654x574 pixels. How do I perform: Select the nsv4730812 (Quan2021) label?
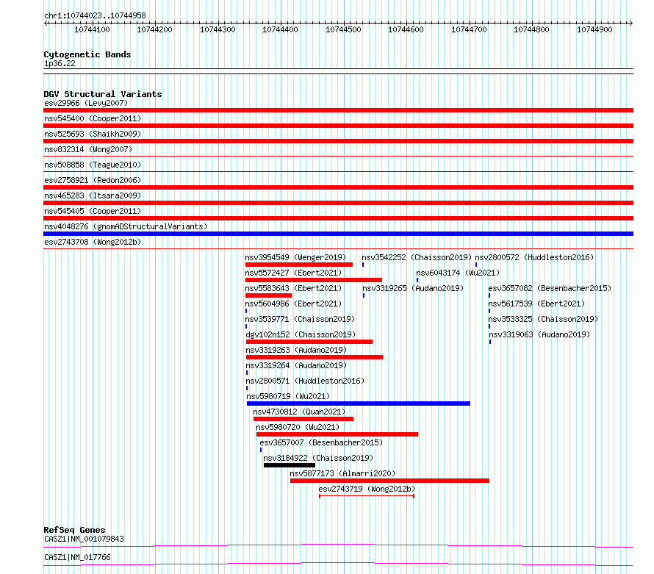pyautogui.click(x=299, y=412)
